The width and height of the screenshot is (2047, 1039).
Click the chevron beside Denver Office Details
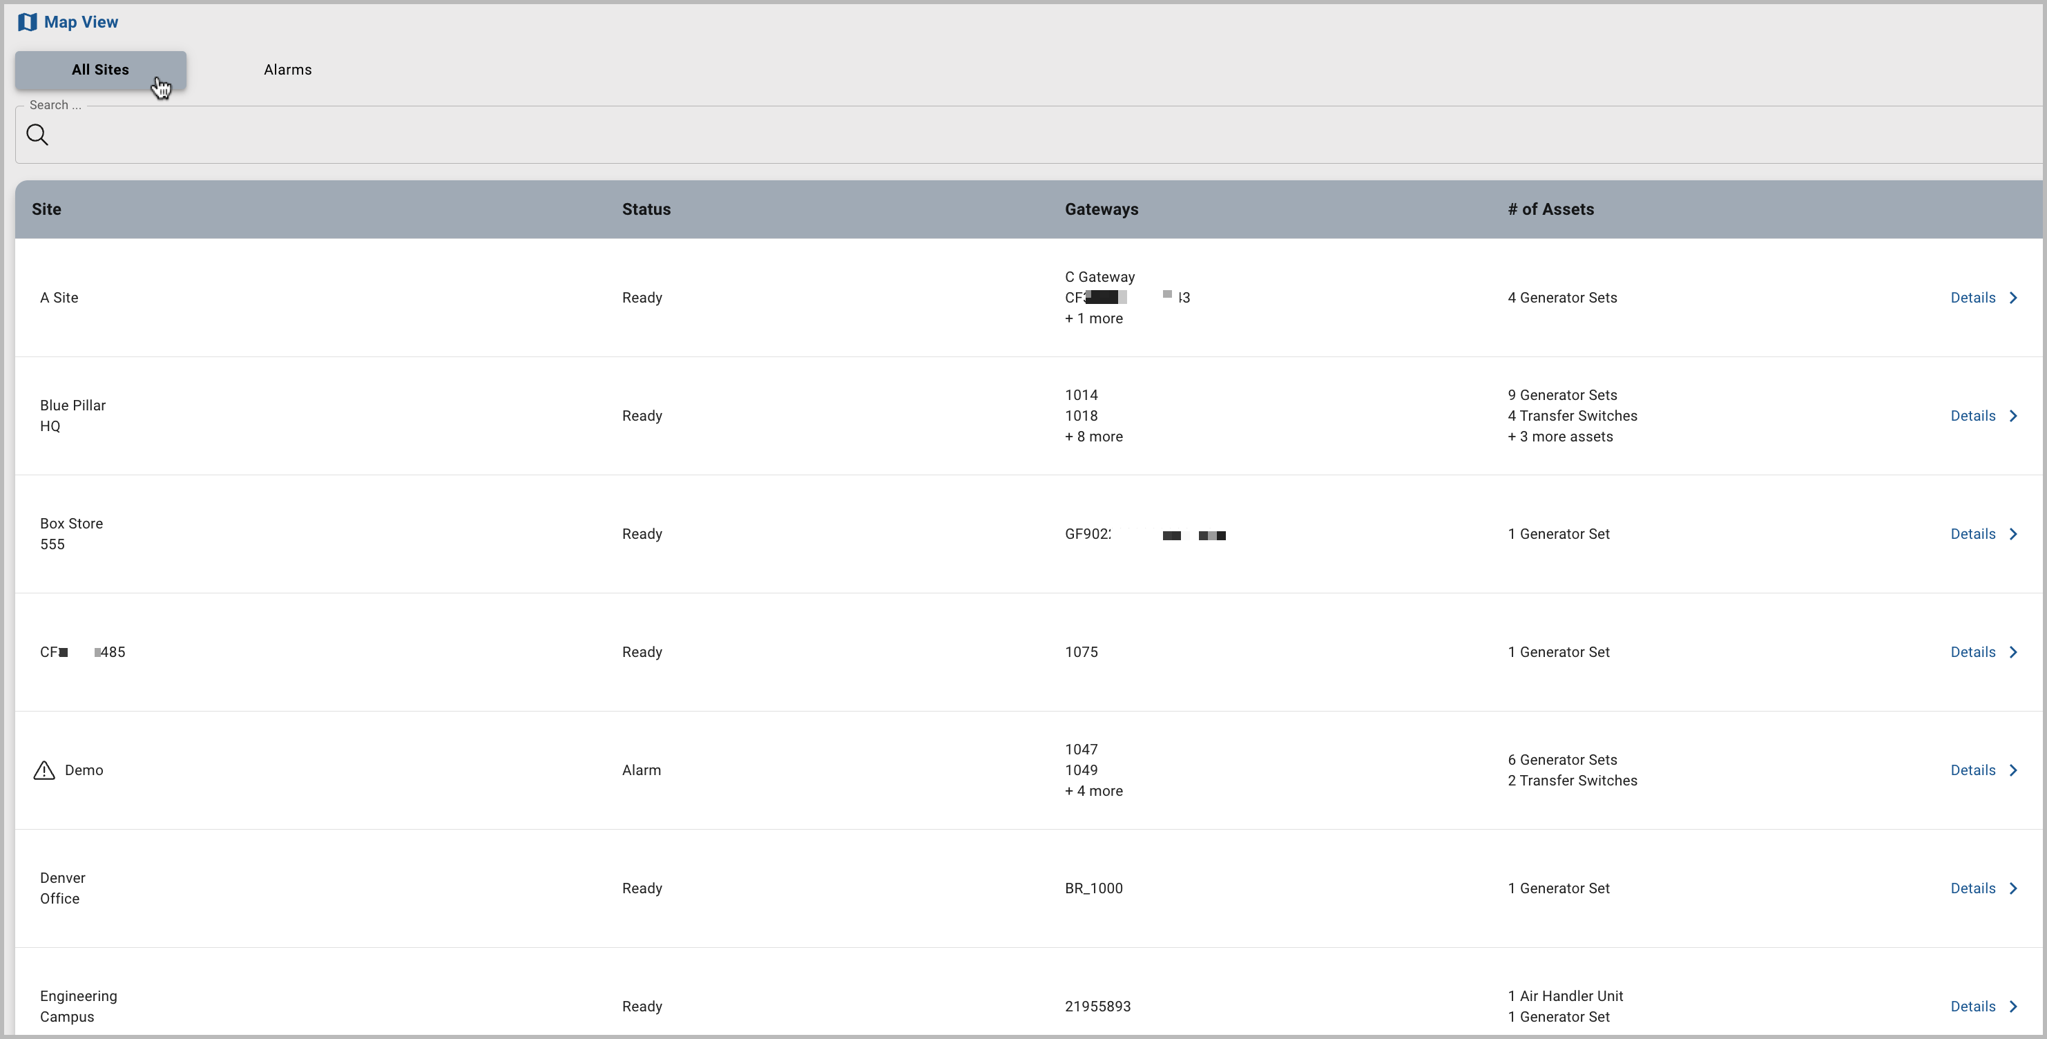coord(2014,888)
